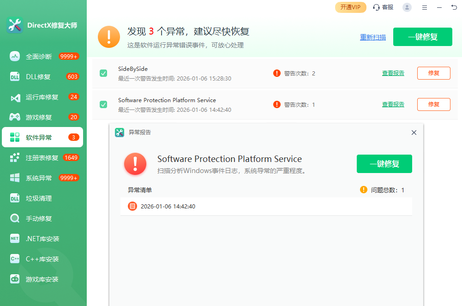The image size is (462, 306).
Task: Open the hamburger menu in title bar
Action: (x=425, y=7)
